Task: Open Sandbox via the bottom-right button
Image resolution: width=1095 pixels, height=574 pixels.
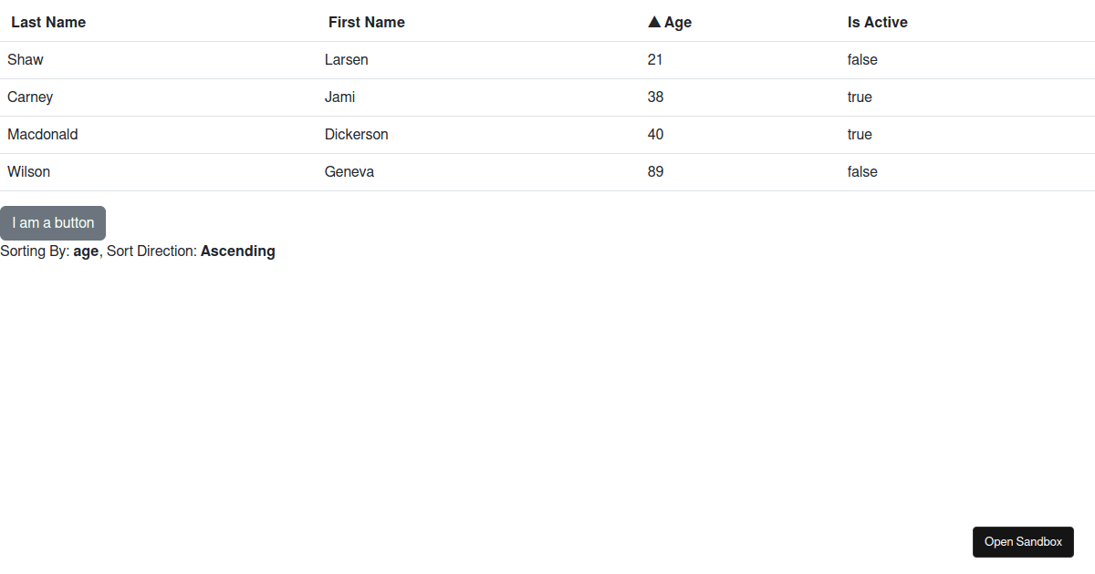Action: click(x=1023, y=541)
